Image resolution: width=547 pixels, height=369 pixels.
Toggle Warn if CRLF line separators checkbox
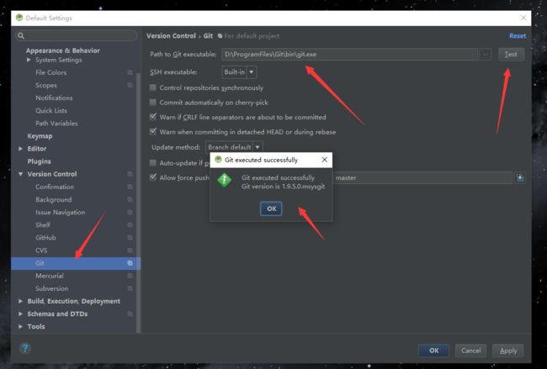[153, 117]
